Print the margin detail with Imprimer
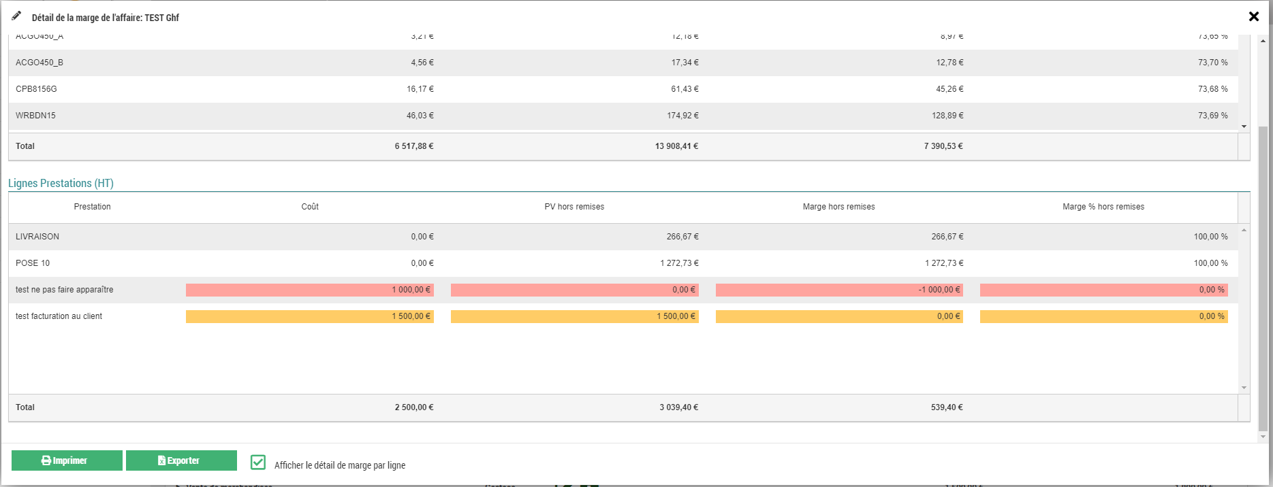This screenshot has width=1273, height=487. tap(67, 460)
